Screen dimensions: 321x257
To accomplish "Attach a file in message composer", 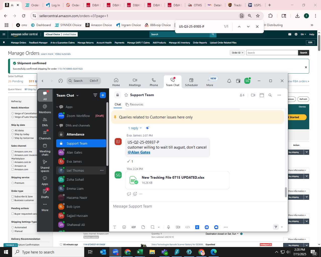I will (143, 227).
